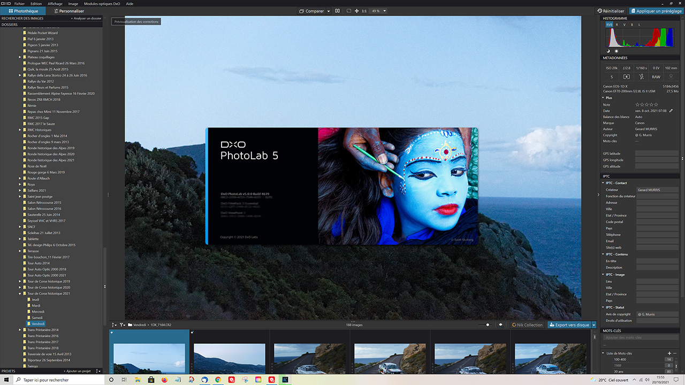The image size is (685, 385).
Task: Click the side-by-side comparison icon
Action: (337, 11)
